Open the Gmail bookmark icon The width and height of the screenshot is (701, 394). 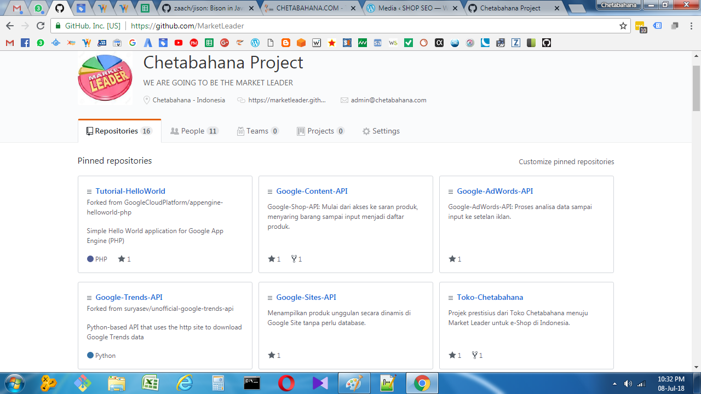[x=10, y=43]
